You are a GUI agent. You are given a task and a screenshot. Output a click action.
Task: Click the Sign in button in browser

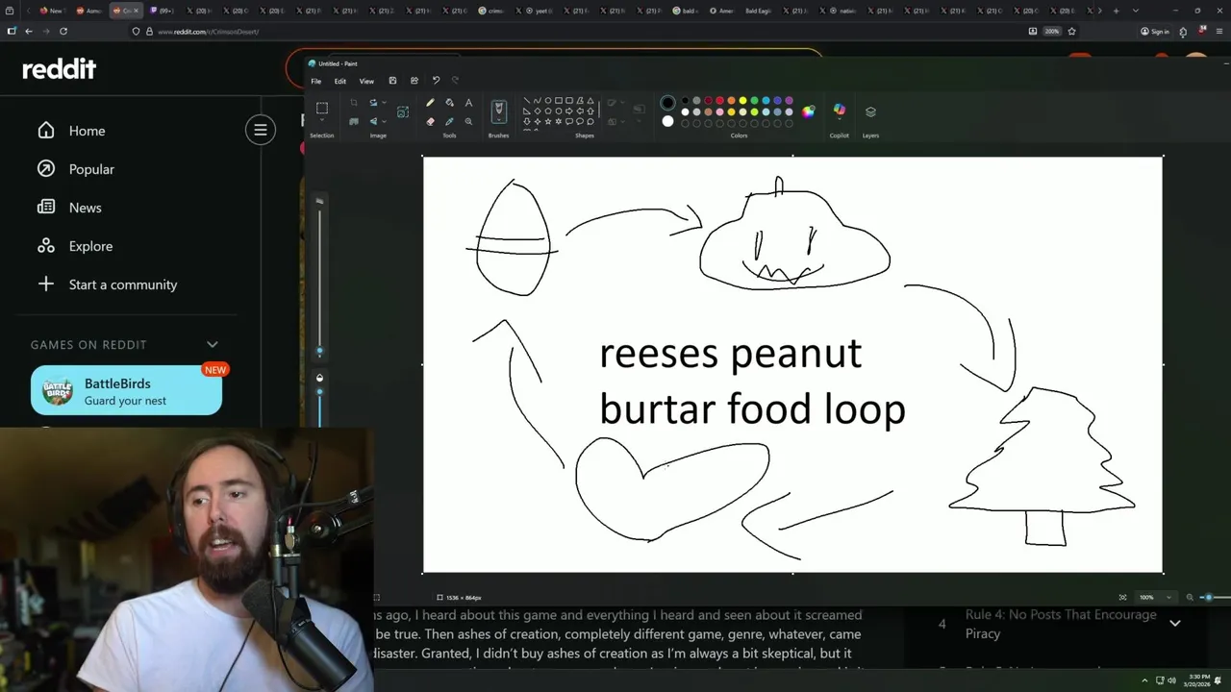[1154, 31]
